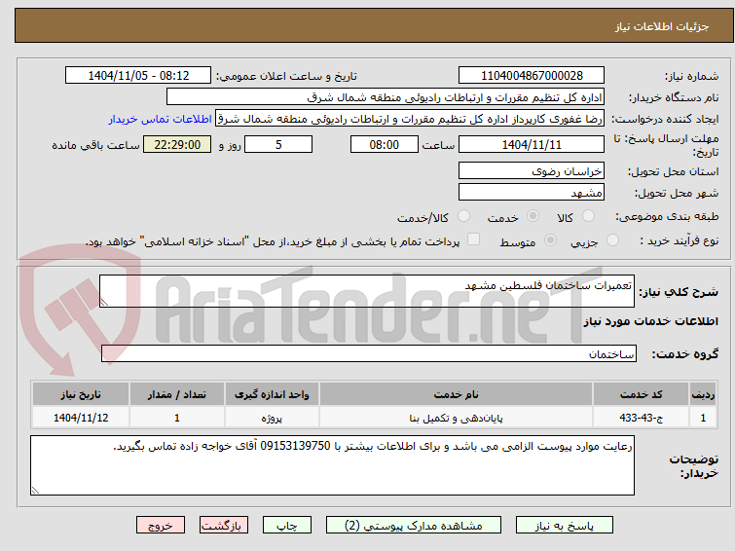Click the نام دستگاه خریدار field
Image resolution: width=735 pixels, height=551 pixels.
386,97
